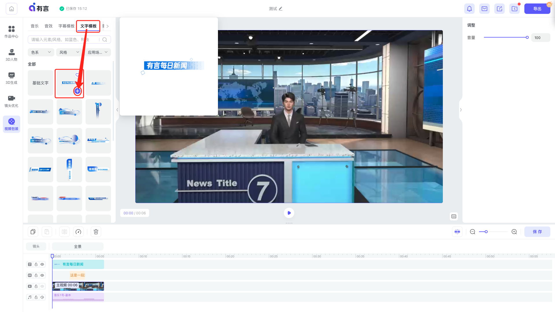Viewport: 555px width, 312px height.
Task: Click the home icon button
Action: [x=12, y=9]
